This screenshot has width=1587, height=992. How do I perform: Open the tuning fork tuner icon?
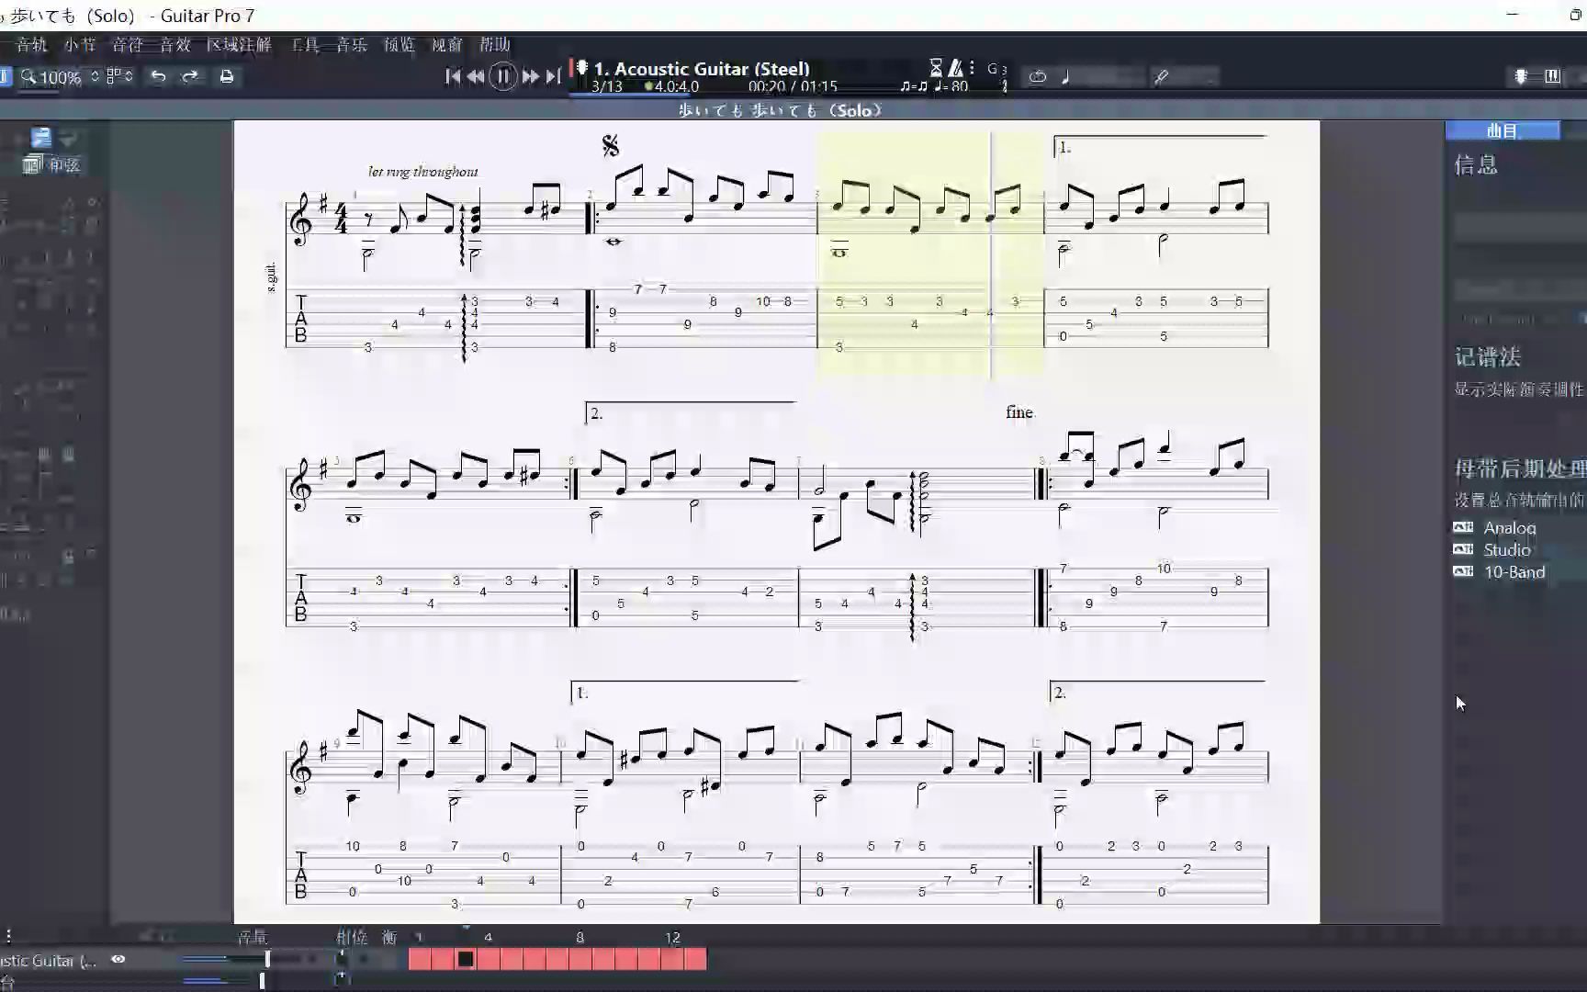(x=1162, y=77)
